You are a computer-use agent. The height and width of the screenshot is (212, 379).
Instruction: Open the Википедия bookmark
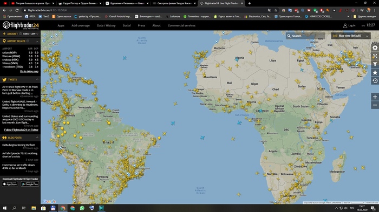148,17
